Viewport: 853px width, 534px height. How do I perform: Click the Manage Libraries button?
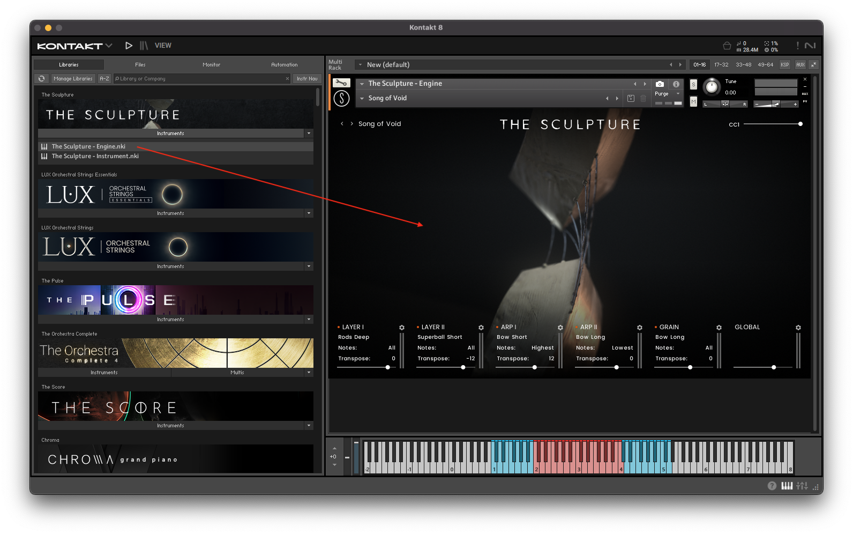coord(73,79)
